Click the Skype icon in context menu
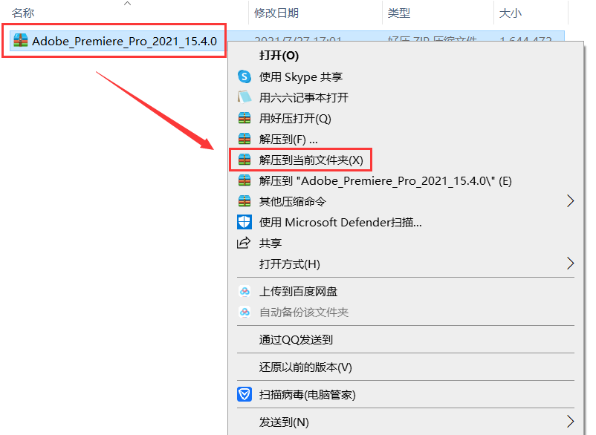Image resolution: width=596 pixels, height=435 pixels. 244,76
